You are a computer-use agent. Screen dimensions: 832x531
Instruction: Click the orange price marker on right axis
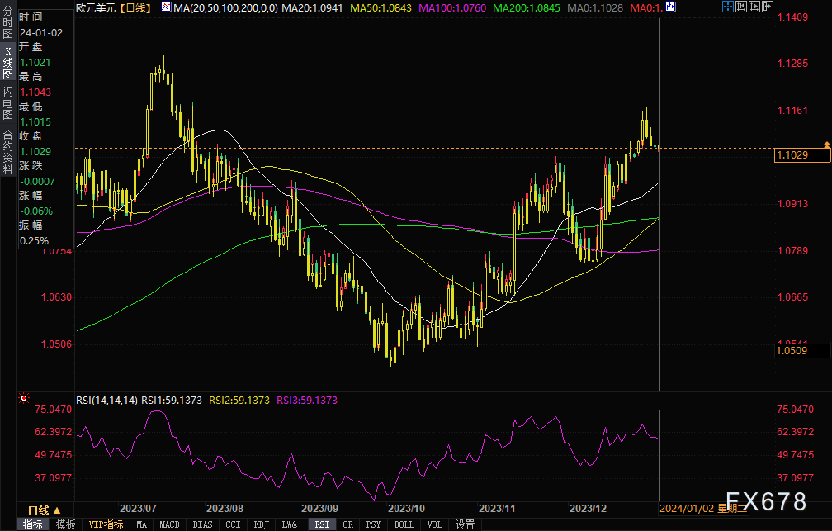click(827, 144)
